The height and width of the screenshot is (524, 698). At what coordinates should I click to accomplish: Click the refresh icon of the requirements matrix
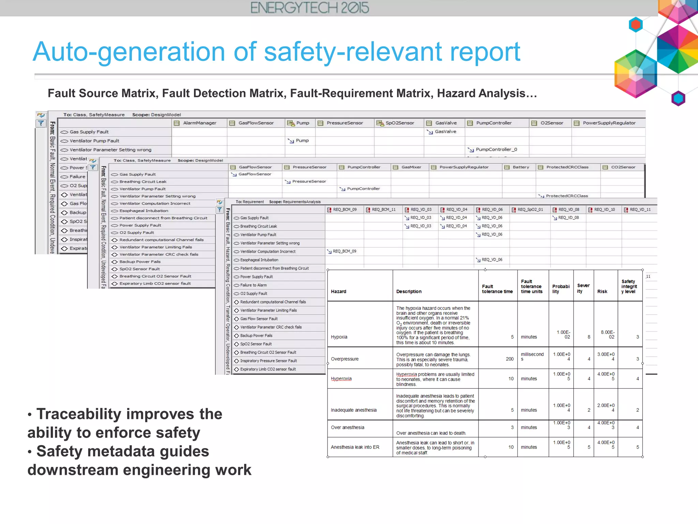(220, 203)
